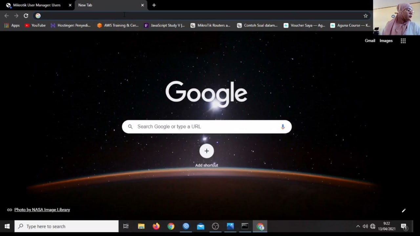Open the Gmail link

click(370, 41)
